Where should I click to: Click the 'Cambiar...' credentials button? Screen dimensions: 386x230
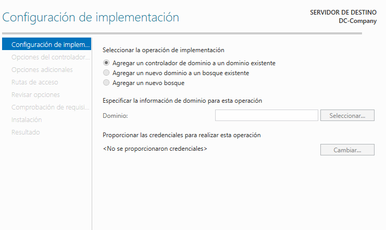347,150
